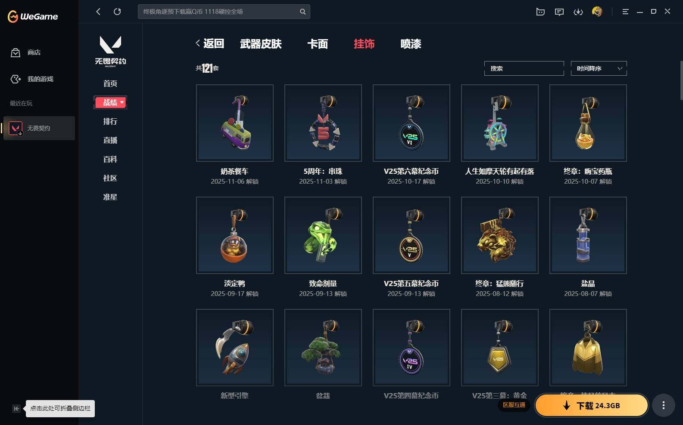Viewport: 683px width, 425px height.
Task: Open the 时间降序 sort dropdown
Action: (599, 68)
